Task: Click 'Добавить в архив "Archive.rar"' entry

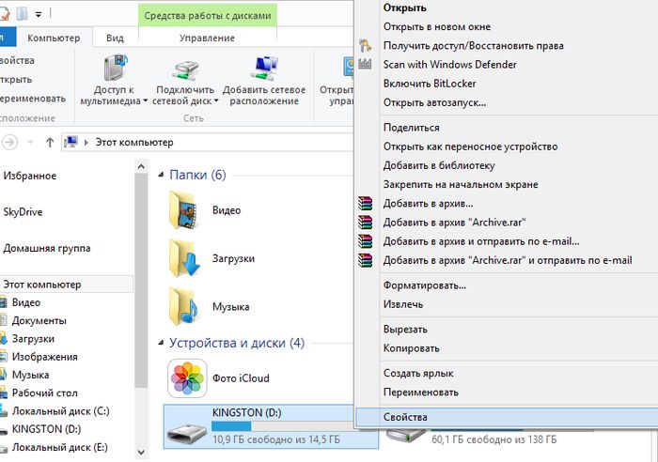Action: point(454,223)
